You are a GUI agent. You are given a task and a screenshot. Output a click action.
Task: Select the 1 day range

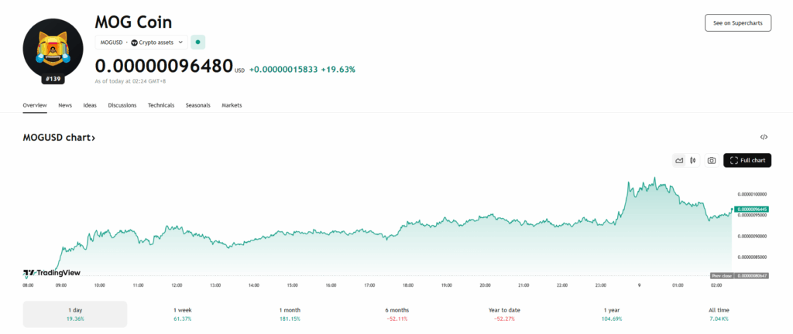click(x=75, y=315)
